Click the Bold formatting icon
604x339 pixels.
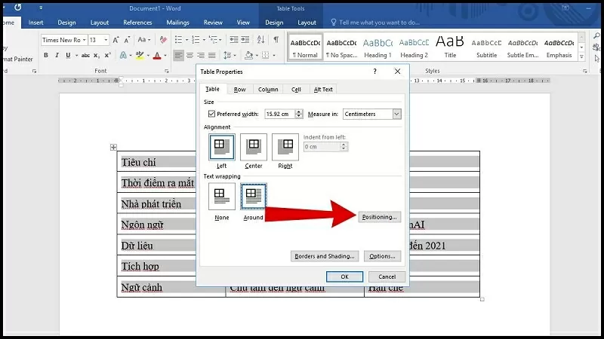46,55
